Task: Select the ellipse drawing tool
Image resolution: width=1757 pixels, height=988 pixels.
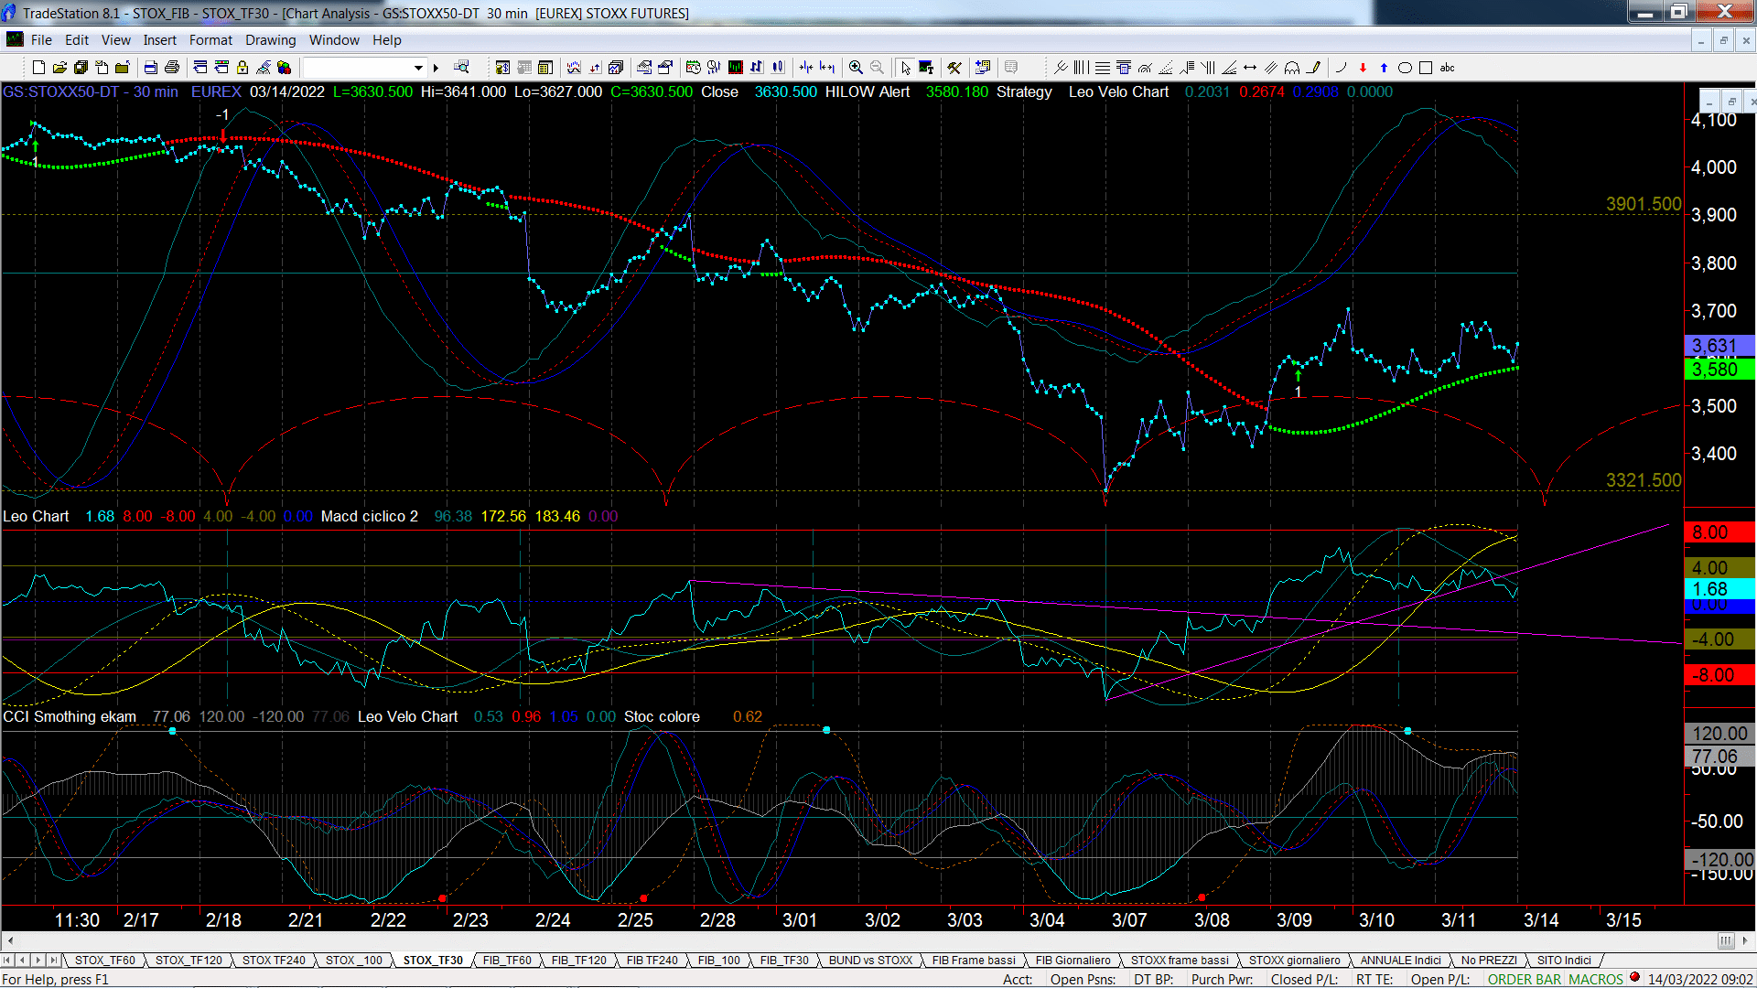Action: [x=1405, y=68]
